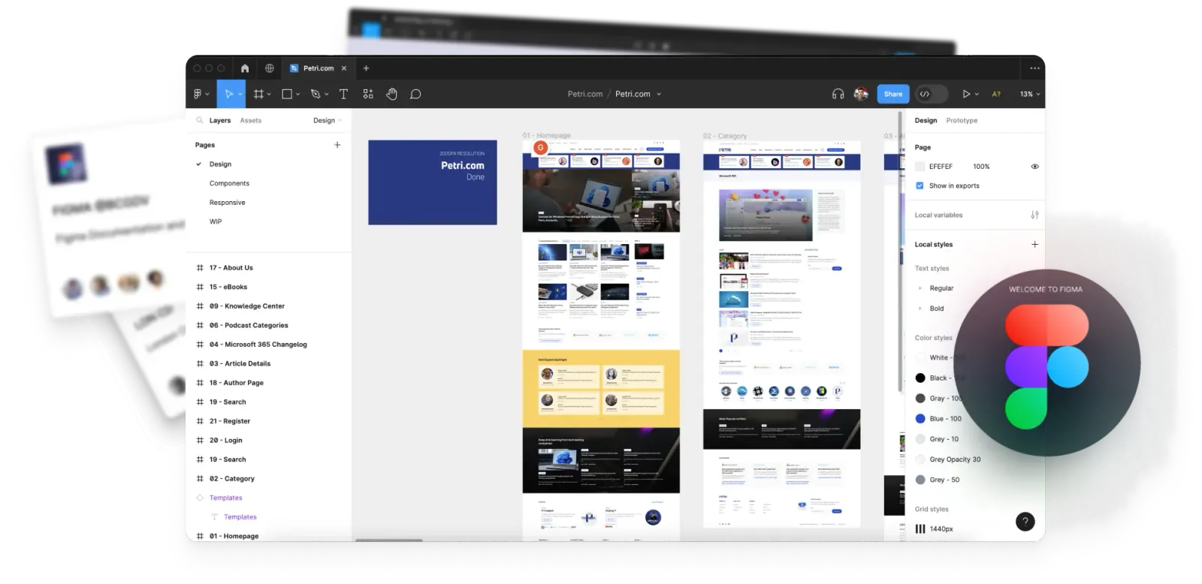Edit the 100% page opacity field

click(981, 167)
